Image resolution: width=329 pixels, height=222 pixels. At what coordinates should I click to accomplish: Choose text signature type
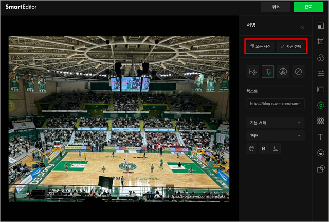pos(268,72)
